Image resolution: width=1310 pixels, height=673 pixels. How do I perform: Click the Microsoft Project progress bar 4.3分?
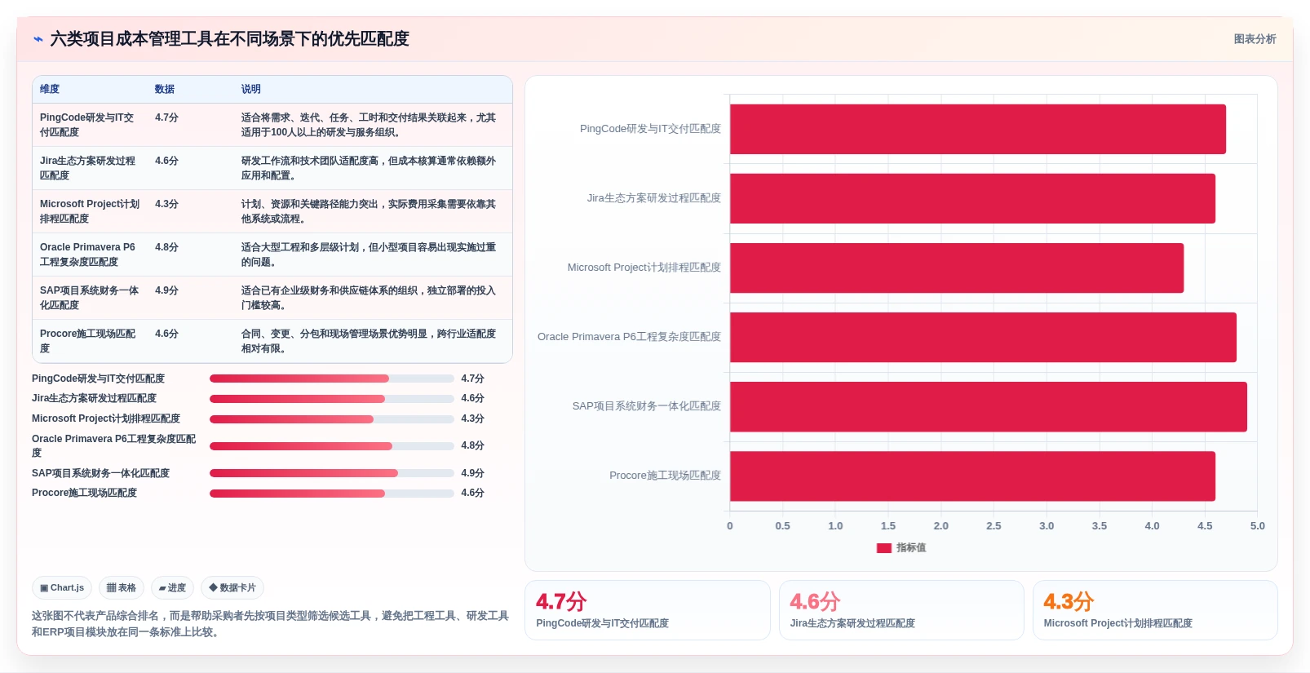point(332,419)
